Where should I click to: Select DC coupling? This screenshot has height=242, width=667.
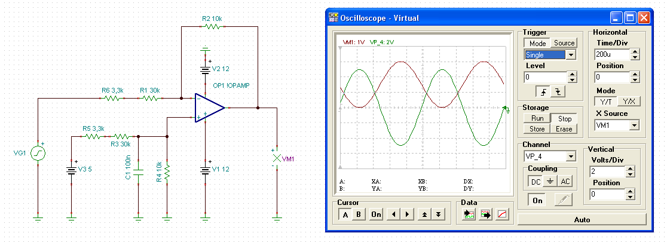tap(535, 181)
